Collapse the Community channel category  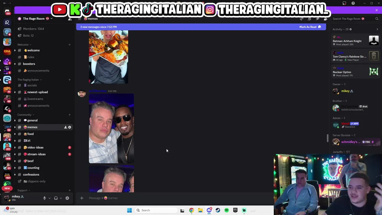point(26,115)
